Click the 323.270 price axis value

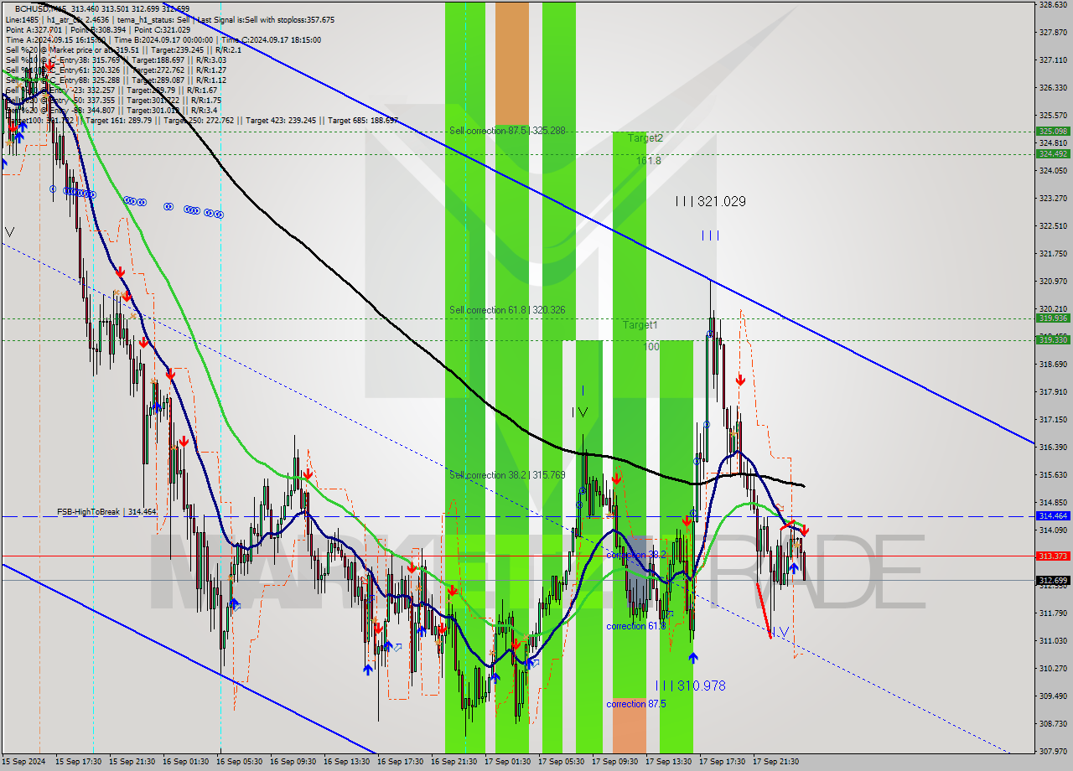1053,198
